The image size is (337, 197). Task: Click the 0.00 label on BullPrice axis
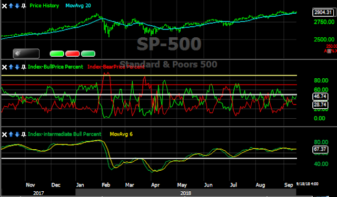320,118
